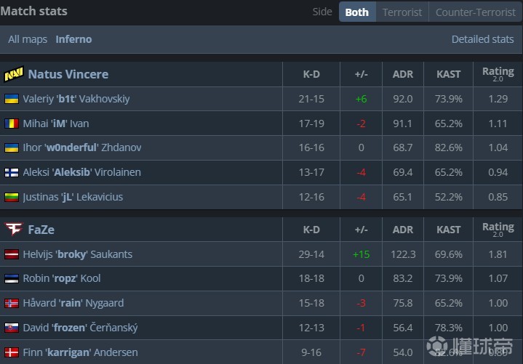Viewport: 523px width, 364px height.
Task: Click the Ukraine flag beside b1t
Action: pos(12,99)
